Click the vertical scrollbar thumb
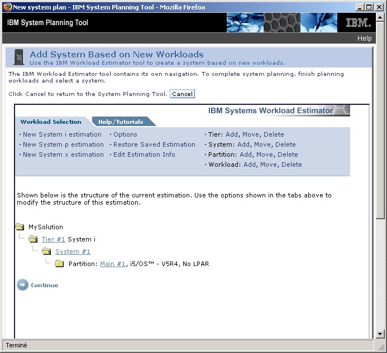This screenshot has width=387, height=353. pyautogui.click(x=380, y=120)
